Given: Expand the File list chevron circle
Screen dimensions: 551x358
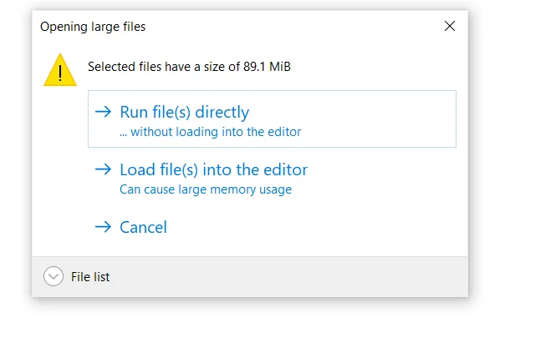Looking at the screenshot, I should tap(54, 276).
